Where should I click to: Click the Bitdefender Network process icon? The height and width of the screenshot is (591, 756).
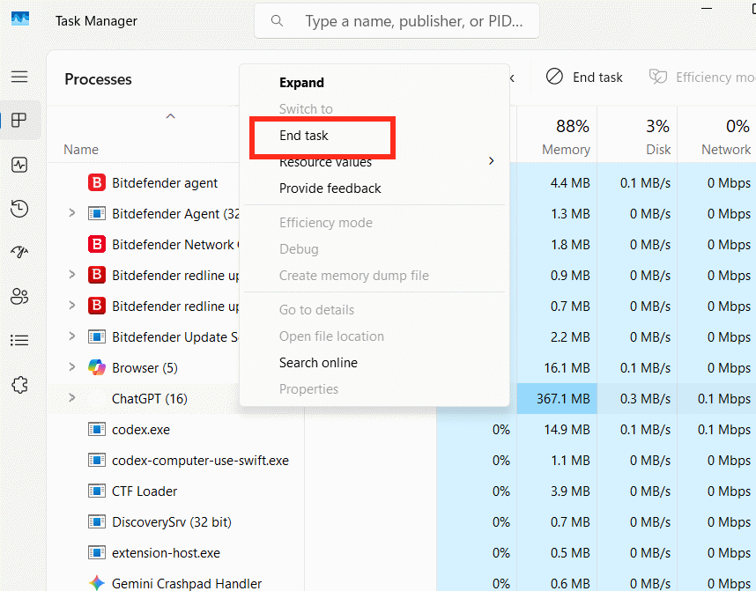tap(96, 244)
